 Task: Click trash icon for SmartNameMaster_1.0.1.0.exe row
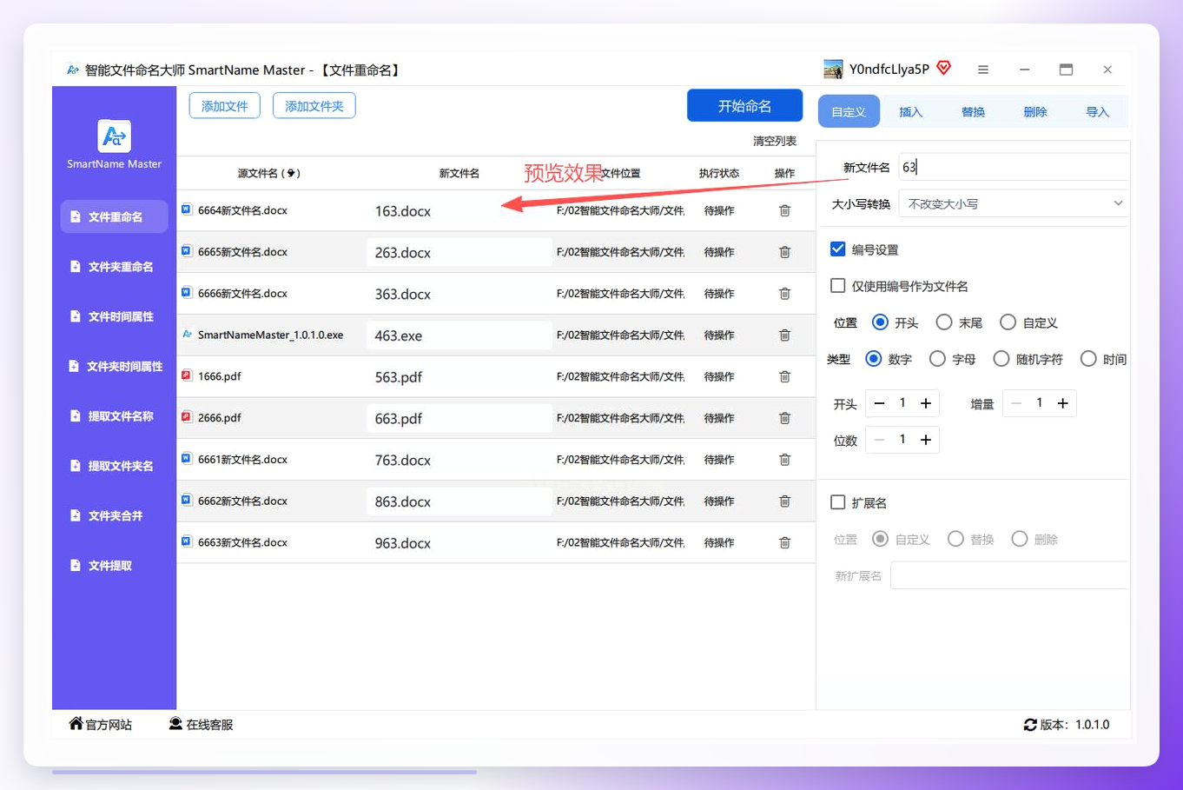[x=784, y=335]
